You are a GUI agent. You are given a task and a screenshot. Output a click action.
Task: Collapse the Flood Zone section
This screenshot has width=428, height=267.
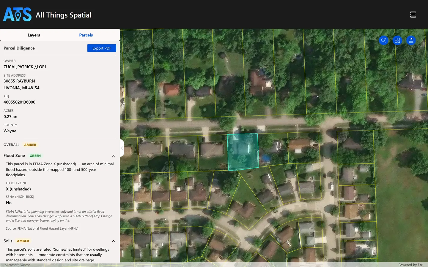click(x=113, y=156)
